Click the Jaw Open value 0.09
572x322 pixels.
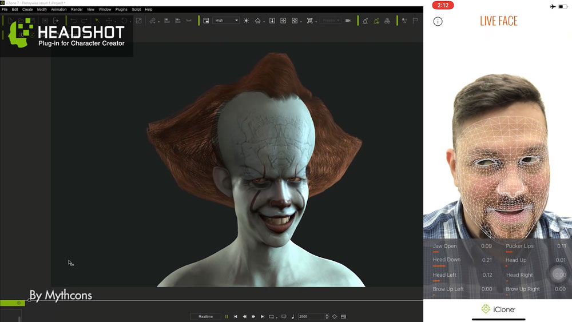[x=486, y=246]
